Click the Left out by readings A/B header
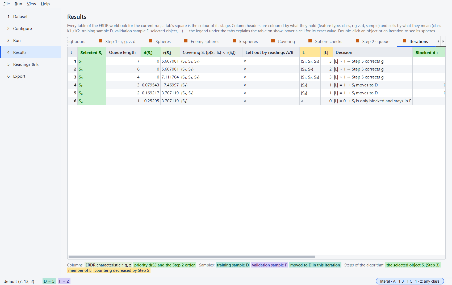This screenshot has width=452, height=285. [271, 52]
